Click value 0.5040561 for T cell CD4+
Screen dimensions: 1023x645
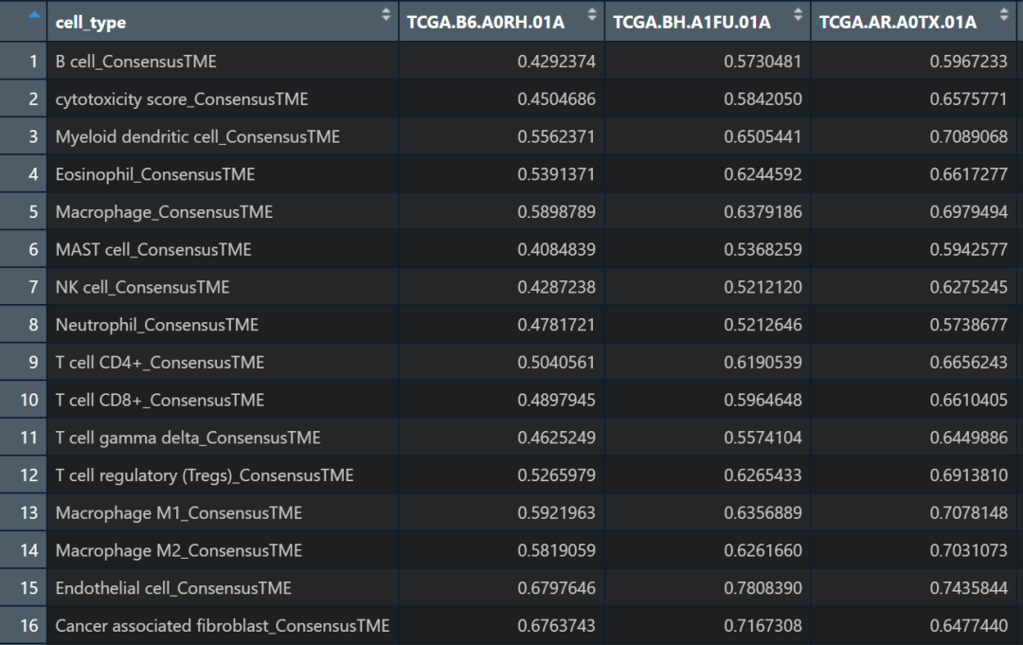(x=557, y=363)
